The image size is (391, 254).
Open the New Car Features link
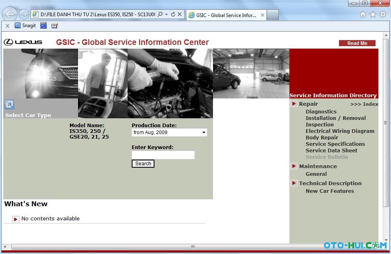pos(330,191)
